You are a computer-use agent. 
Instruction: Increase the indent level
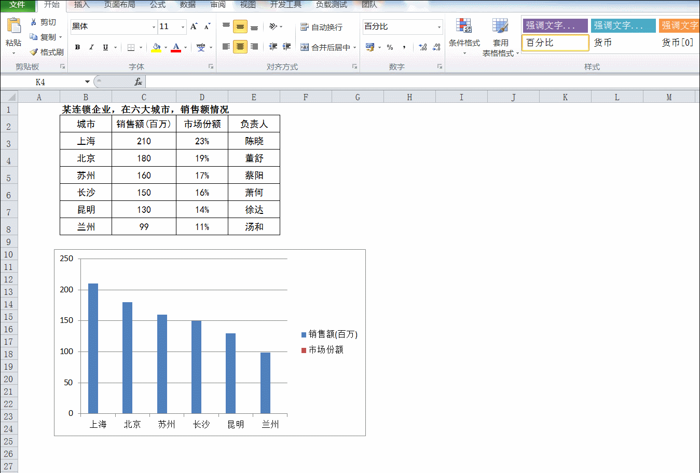[x=286, y=47]
